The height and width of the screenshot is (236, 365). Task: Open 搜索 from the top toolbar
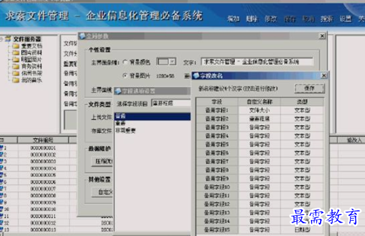327,19
